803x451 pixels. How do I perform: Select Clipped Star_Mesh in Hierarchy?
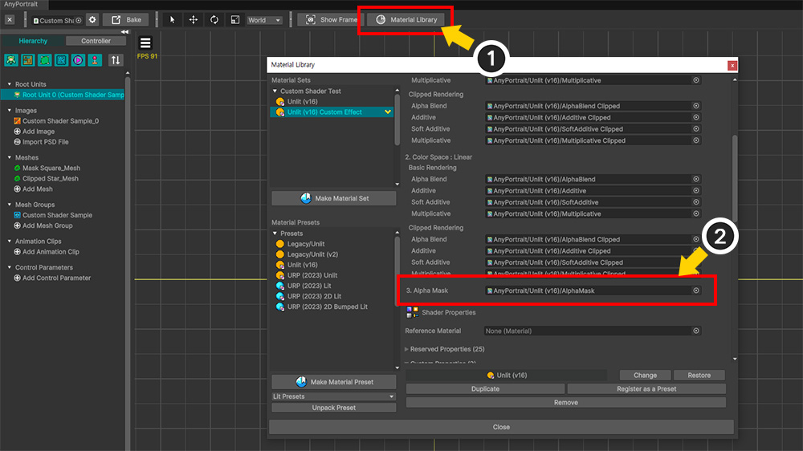pos(50,179)
